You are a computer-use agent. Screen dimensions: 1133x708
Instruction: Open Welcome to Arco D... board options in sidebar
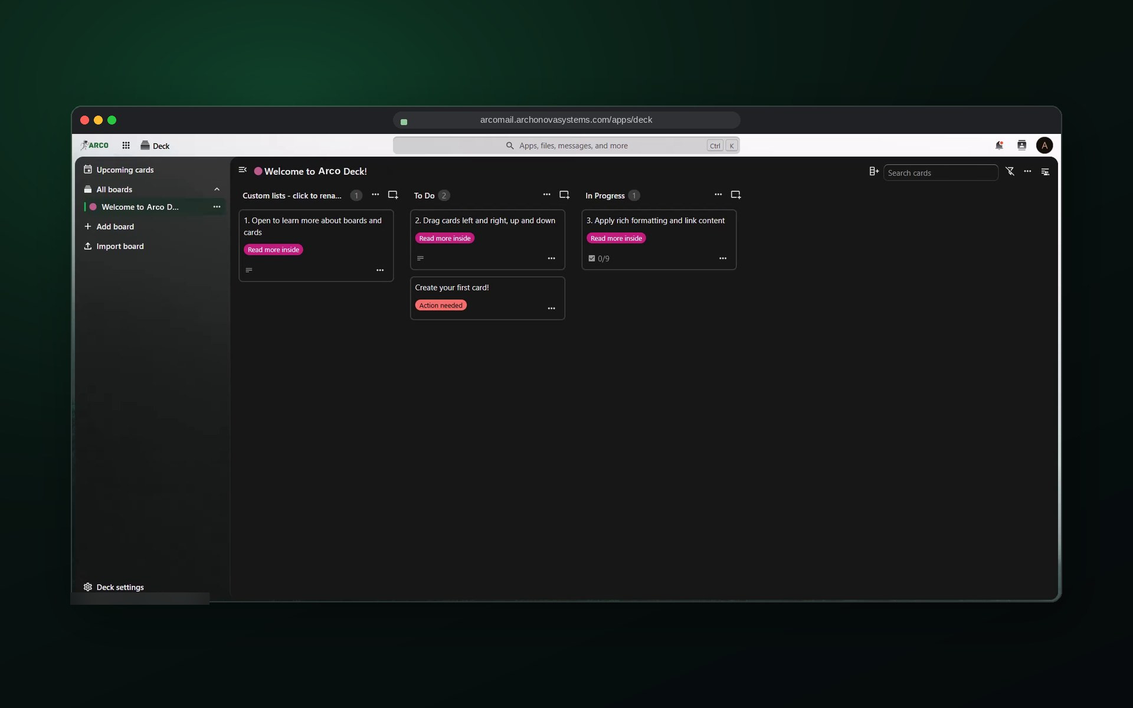[x=217, y=207]
